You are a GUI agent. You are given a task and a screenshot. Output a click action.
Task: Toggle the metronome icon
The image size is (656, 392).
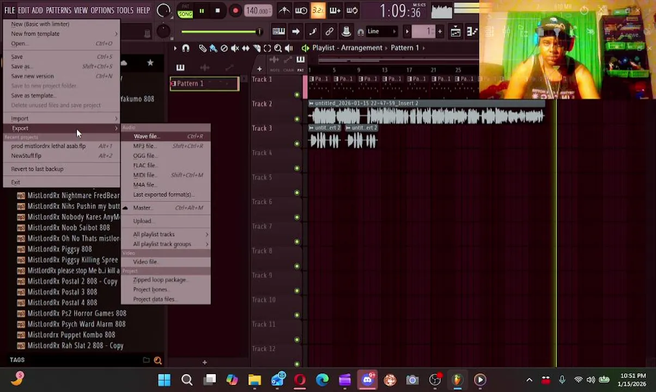click(x=284, y=10)
